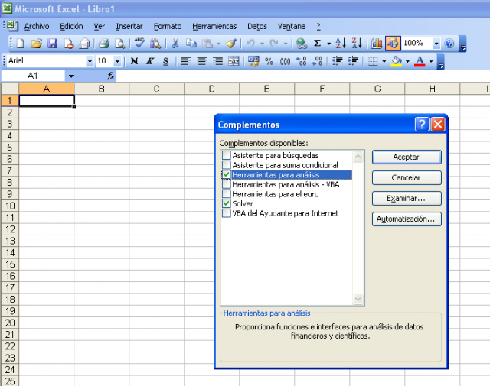Open the Datos menu

click(257, 27)
